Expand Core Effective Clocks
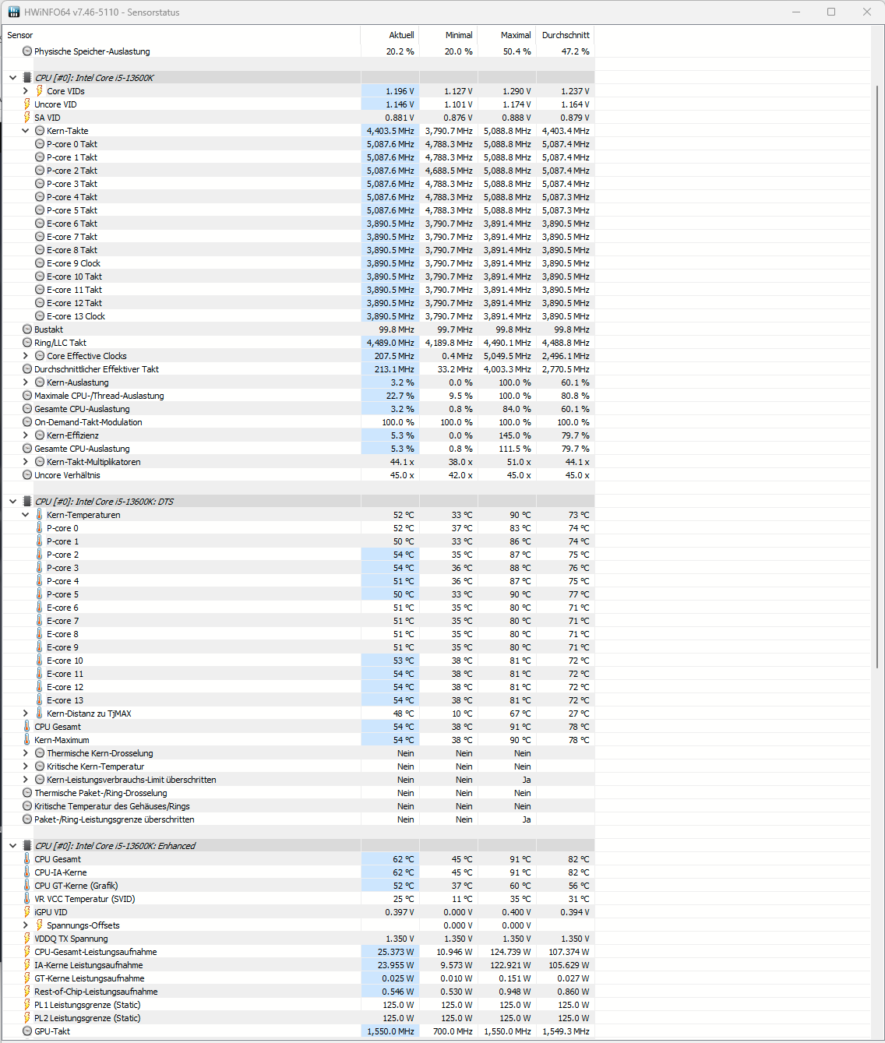 (26, 356)
